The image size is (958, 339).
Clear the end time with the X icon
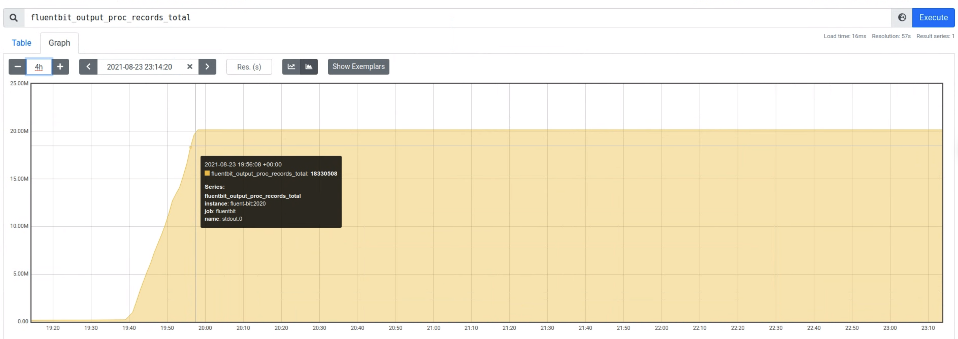(190, 66)
